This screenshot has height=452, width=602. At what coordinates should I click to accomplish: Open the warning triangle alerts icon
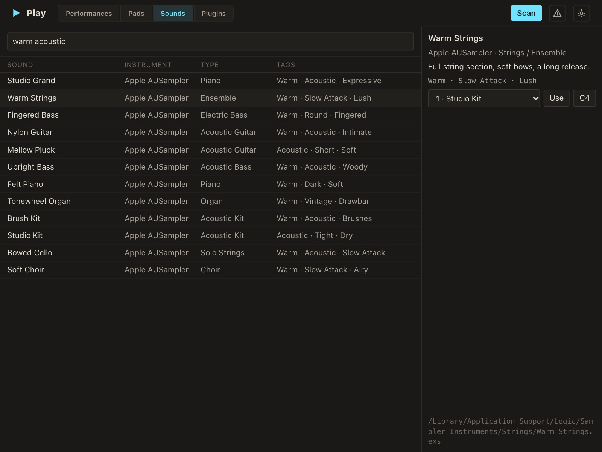point(557,13)
